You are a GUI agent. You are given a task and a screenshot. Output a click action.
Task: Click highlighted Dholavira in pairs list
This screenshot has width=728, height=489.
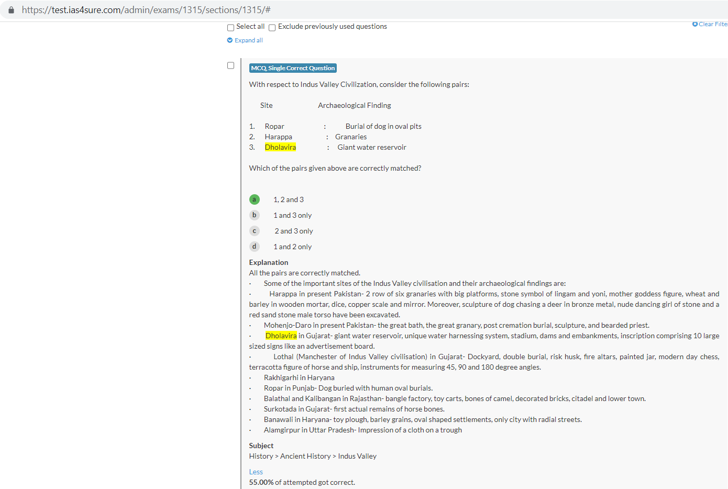tap(280, 147)
